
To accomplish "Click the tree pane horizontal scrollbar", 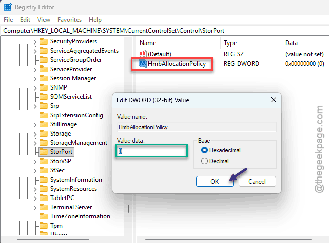I will coord(53,239).
